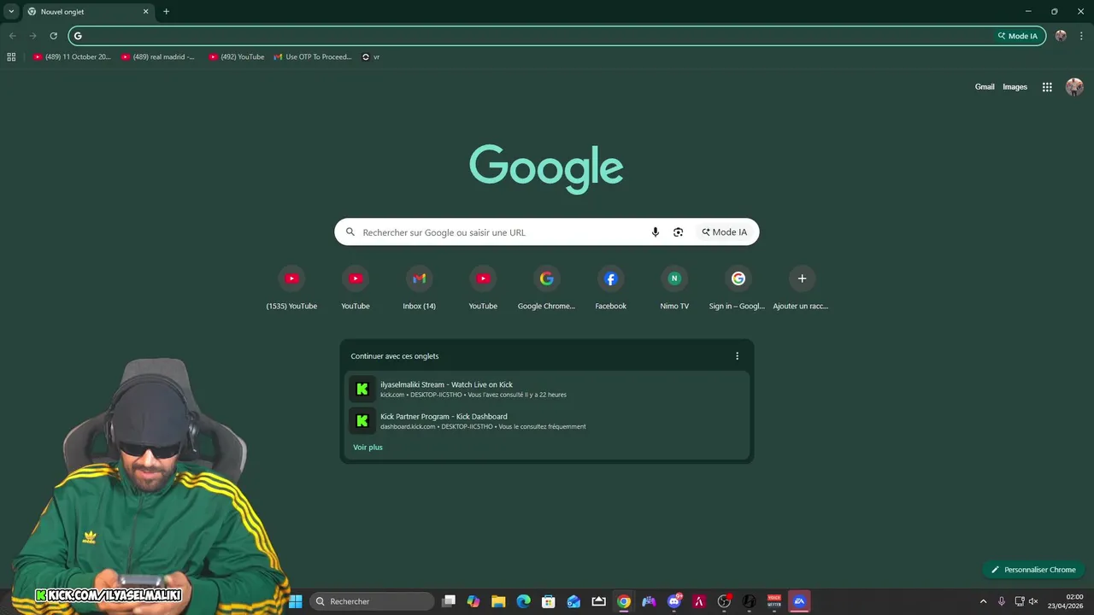Open the Google Chrome shortcut tile
Viewport: 1094px width, 615px height.
546,288
